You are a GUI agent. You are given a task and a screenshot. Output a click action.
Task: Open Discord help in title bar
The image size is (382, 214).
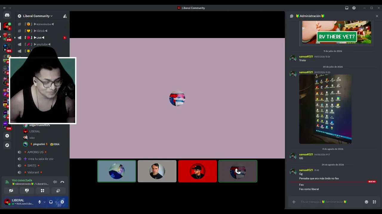pos(354,8)
